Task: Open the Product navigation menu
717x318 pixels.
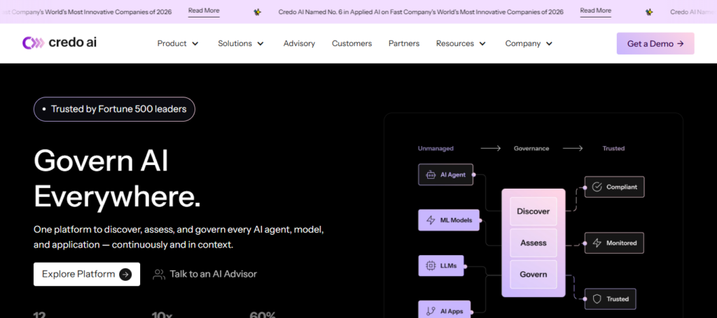Action: [178, 43]
